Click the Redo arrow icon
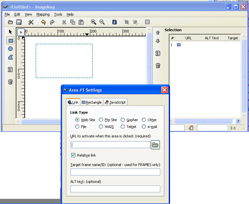This screenshot has width=249, height=204. coord(52,22)
